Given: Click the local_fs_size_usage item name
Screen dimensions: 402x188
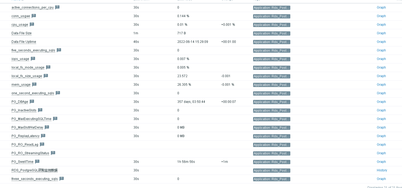Looking at the screenshot, I should [27, 76].
